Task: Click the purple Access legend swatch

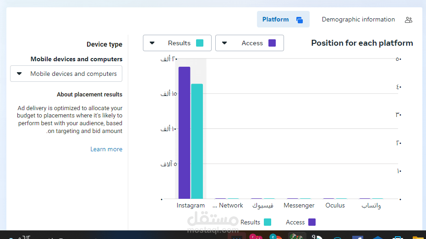Action: pos(312,222)
